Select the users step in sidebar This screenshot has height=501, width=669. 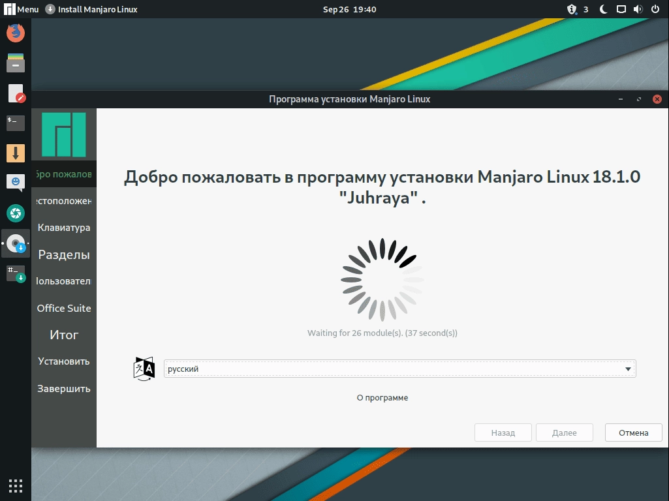(x=64, y=281)
